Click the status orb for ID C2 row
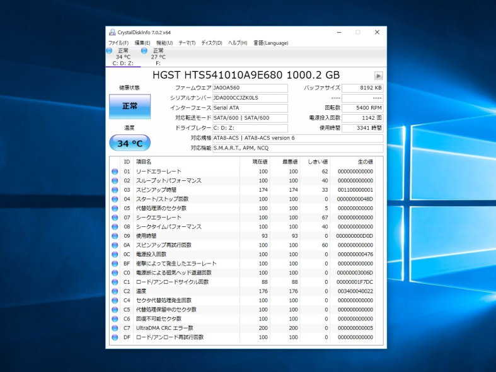 [x=115, y=291]
